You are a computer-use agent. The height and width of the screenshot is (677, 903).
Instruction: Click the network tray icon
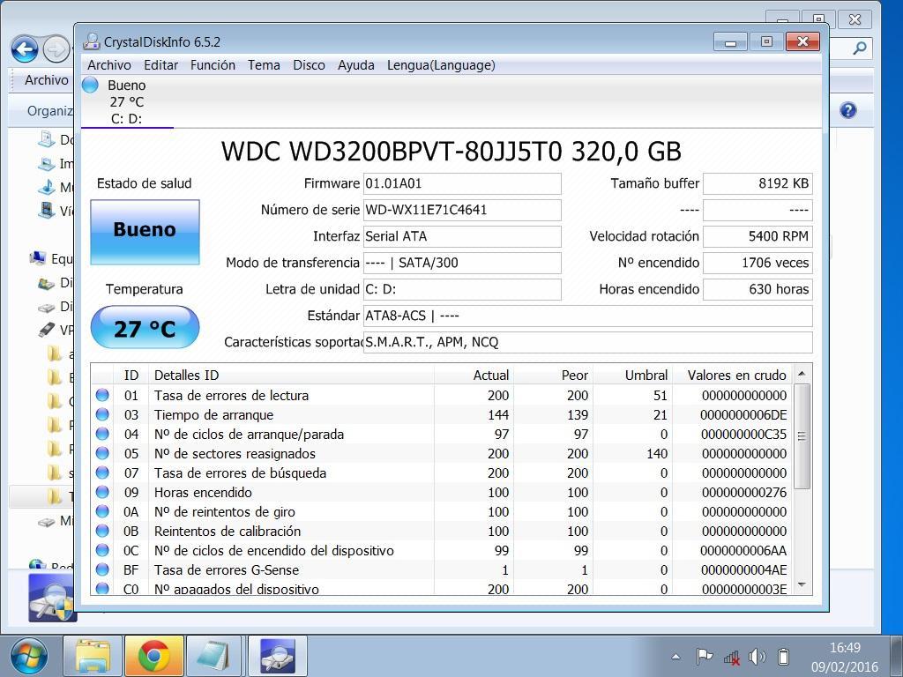click(x=731, y=657)
